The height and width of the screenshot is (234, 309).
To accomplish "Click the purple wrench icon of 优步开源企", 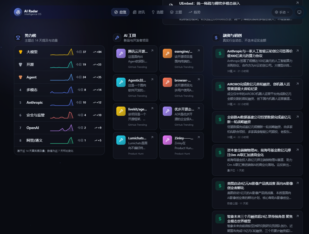I will [167, 111].
